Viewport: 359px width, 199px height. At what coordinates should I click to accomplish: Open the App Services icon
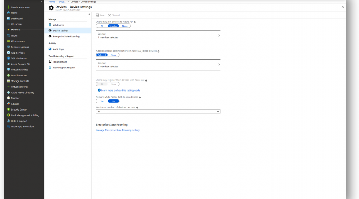(8, 53)
